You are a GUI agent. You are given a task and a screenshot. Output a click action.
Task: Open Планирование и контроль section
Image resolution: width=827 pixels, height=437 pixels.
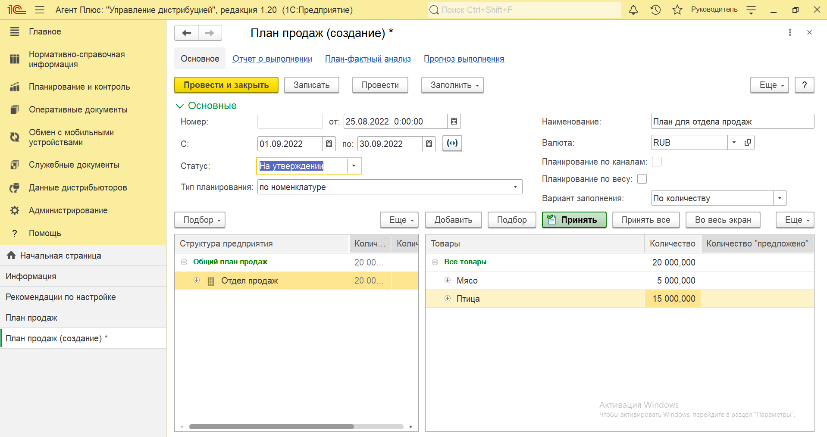click(79, 87)
